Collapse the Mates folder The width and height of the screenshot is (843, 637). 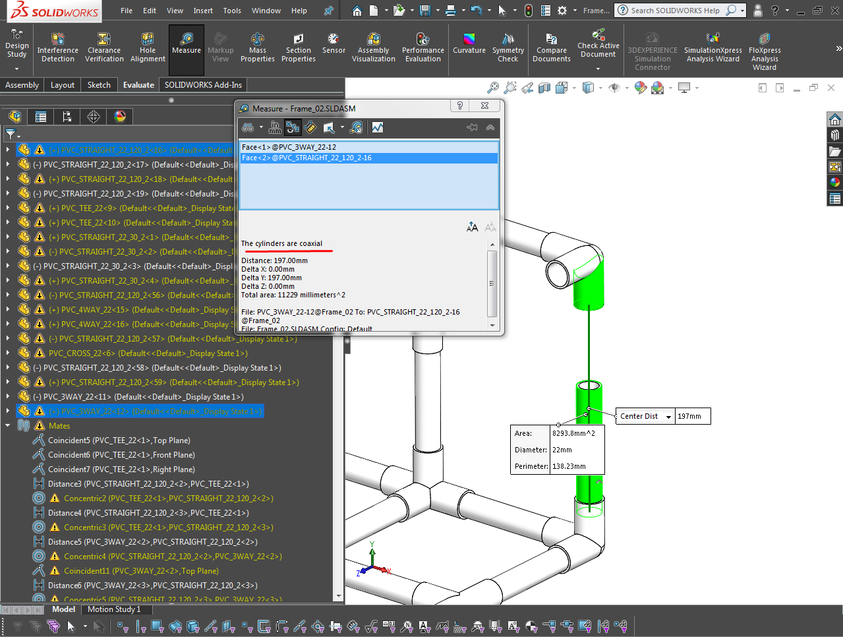pos(8,426)
